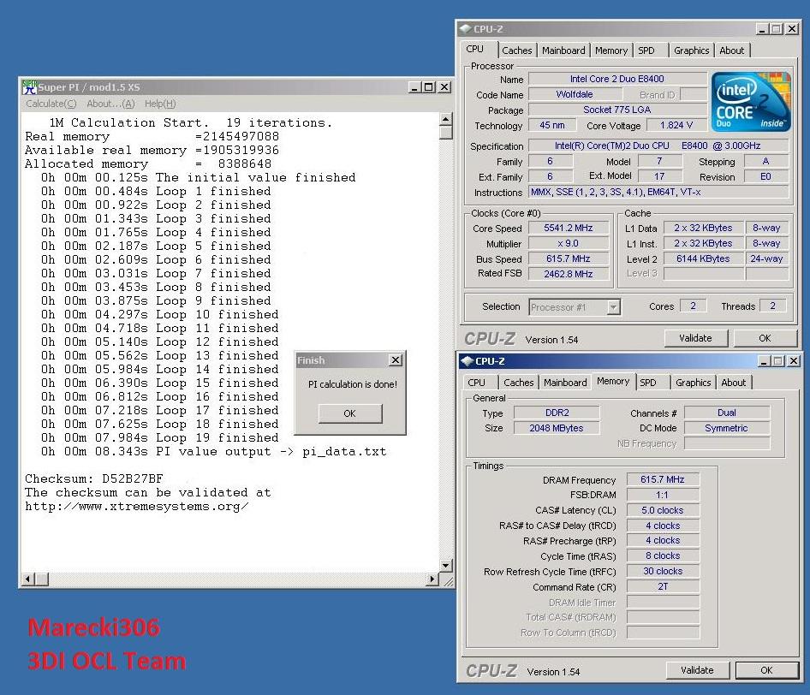Click Core Voltage value 1.824 V

(676, 126)
